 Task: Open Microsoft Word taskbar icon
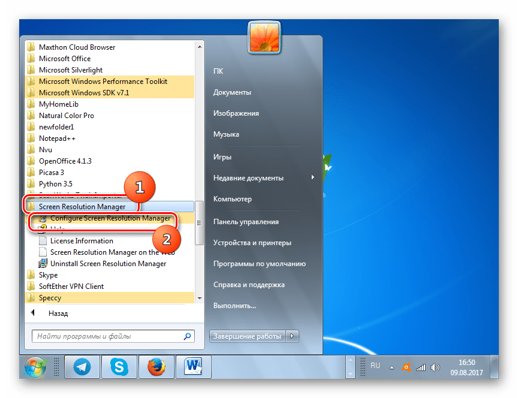click(194, 367)
